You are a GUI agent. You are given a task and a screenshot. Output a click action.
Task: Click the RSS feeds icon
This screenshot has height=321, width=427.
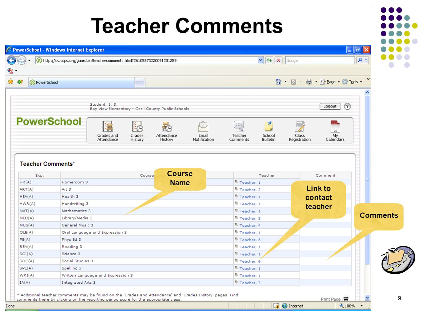pos(293,82)
